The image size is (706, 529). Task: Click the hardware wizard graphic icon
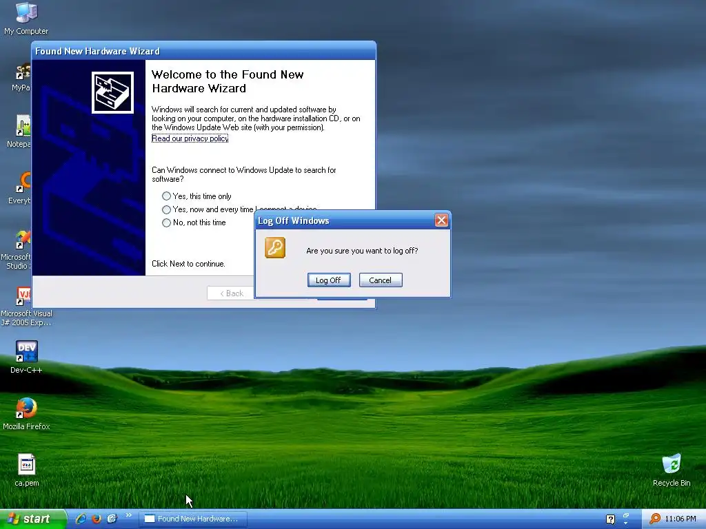(x=112, y=92)
